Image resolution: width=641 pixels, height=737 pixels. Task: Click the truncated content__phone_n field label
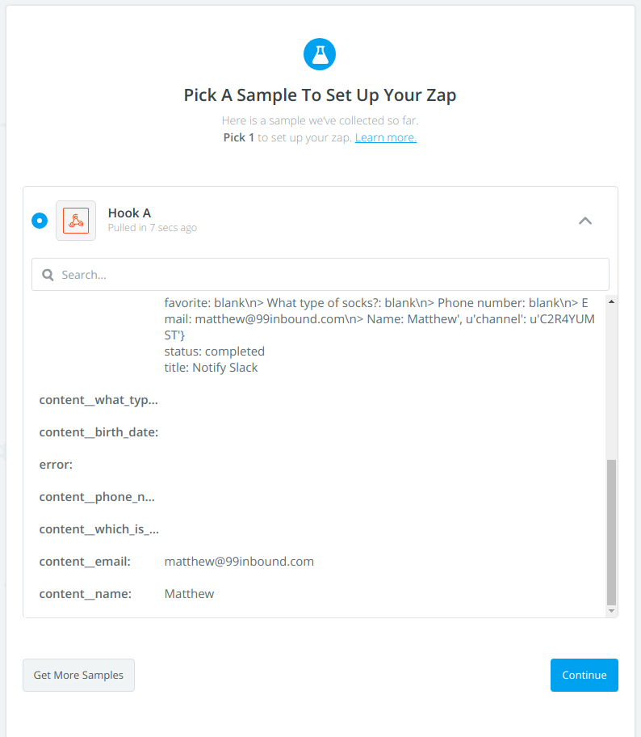[x=97, y=497]
